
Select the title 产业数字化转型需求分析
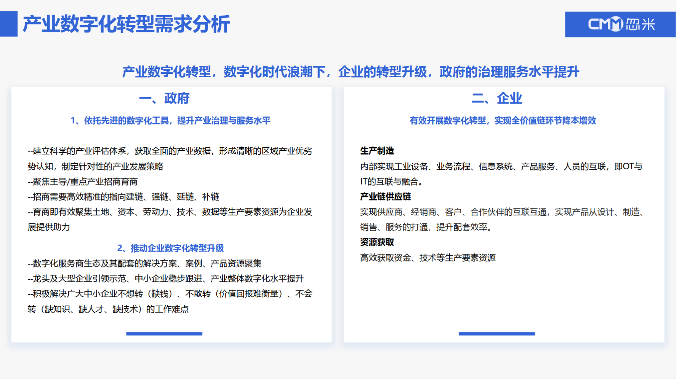click(x=126, y=24)
